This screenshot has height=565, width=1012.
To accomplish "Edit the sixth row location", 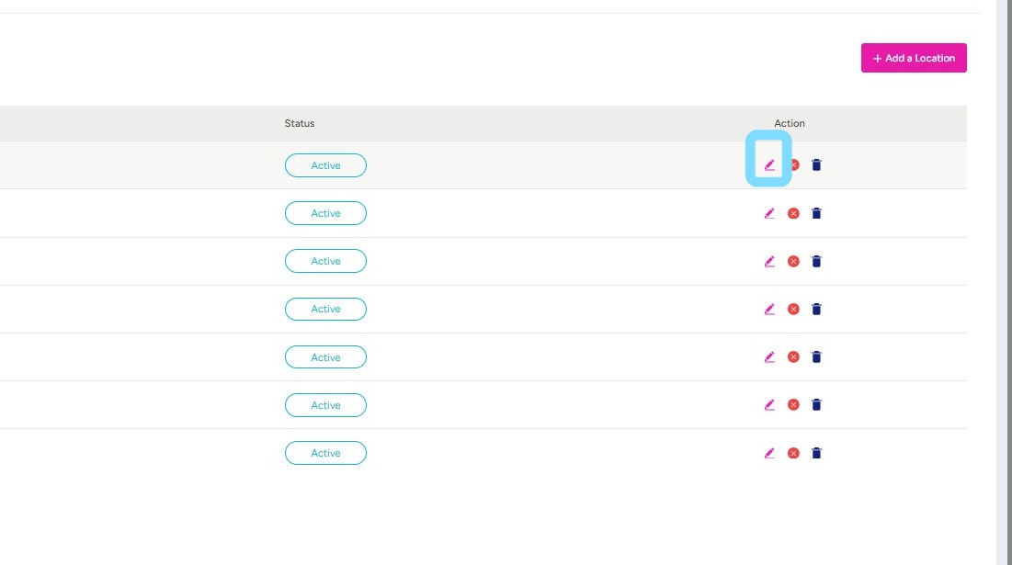I will point(769,404).
